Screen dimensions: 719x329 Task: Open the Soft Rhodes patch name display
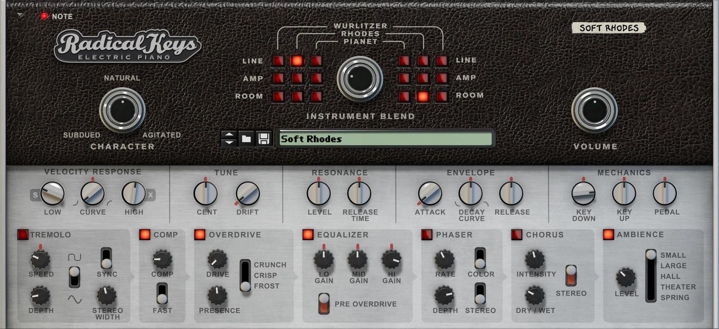pyautogui.click(x=385, y=139)
